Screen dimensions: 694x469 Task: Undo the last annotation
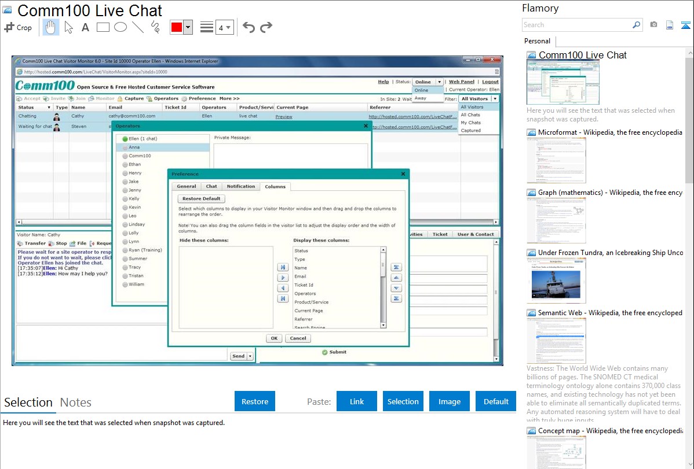[x=249, y=27]
